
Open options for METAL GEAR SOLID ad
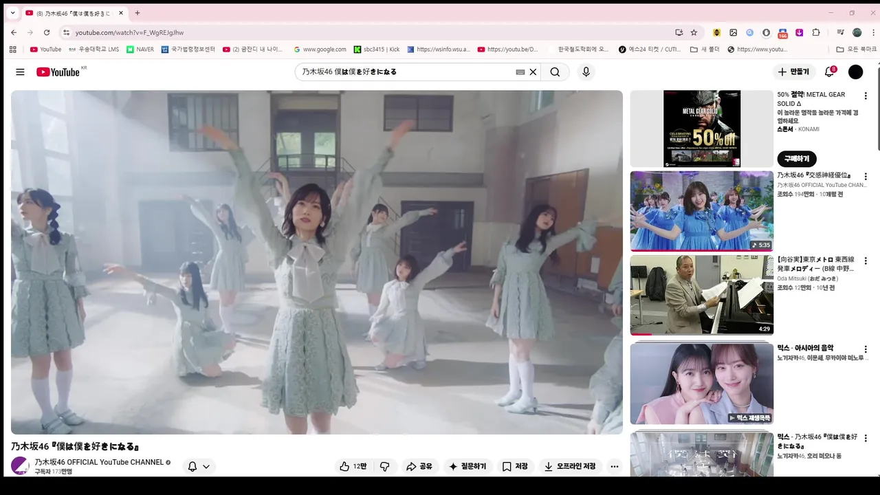pos(866,96)
